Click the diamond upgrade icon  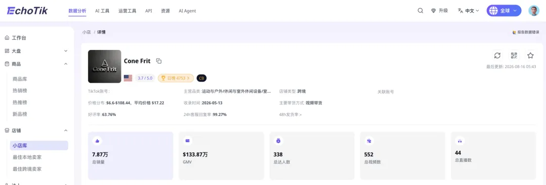point(434,11)
